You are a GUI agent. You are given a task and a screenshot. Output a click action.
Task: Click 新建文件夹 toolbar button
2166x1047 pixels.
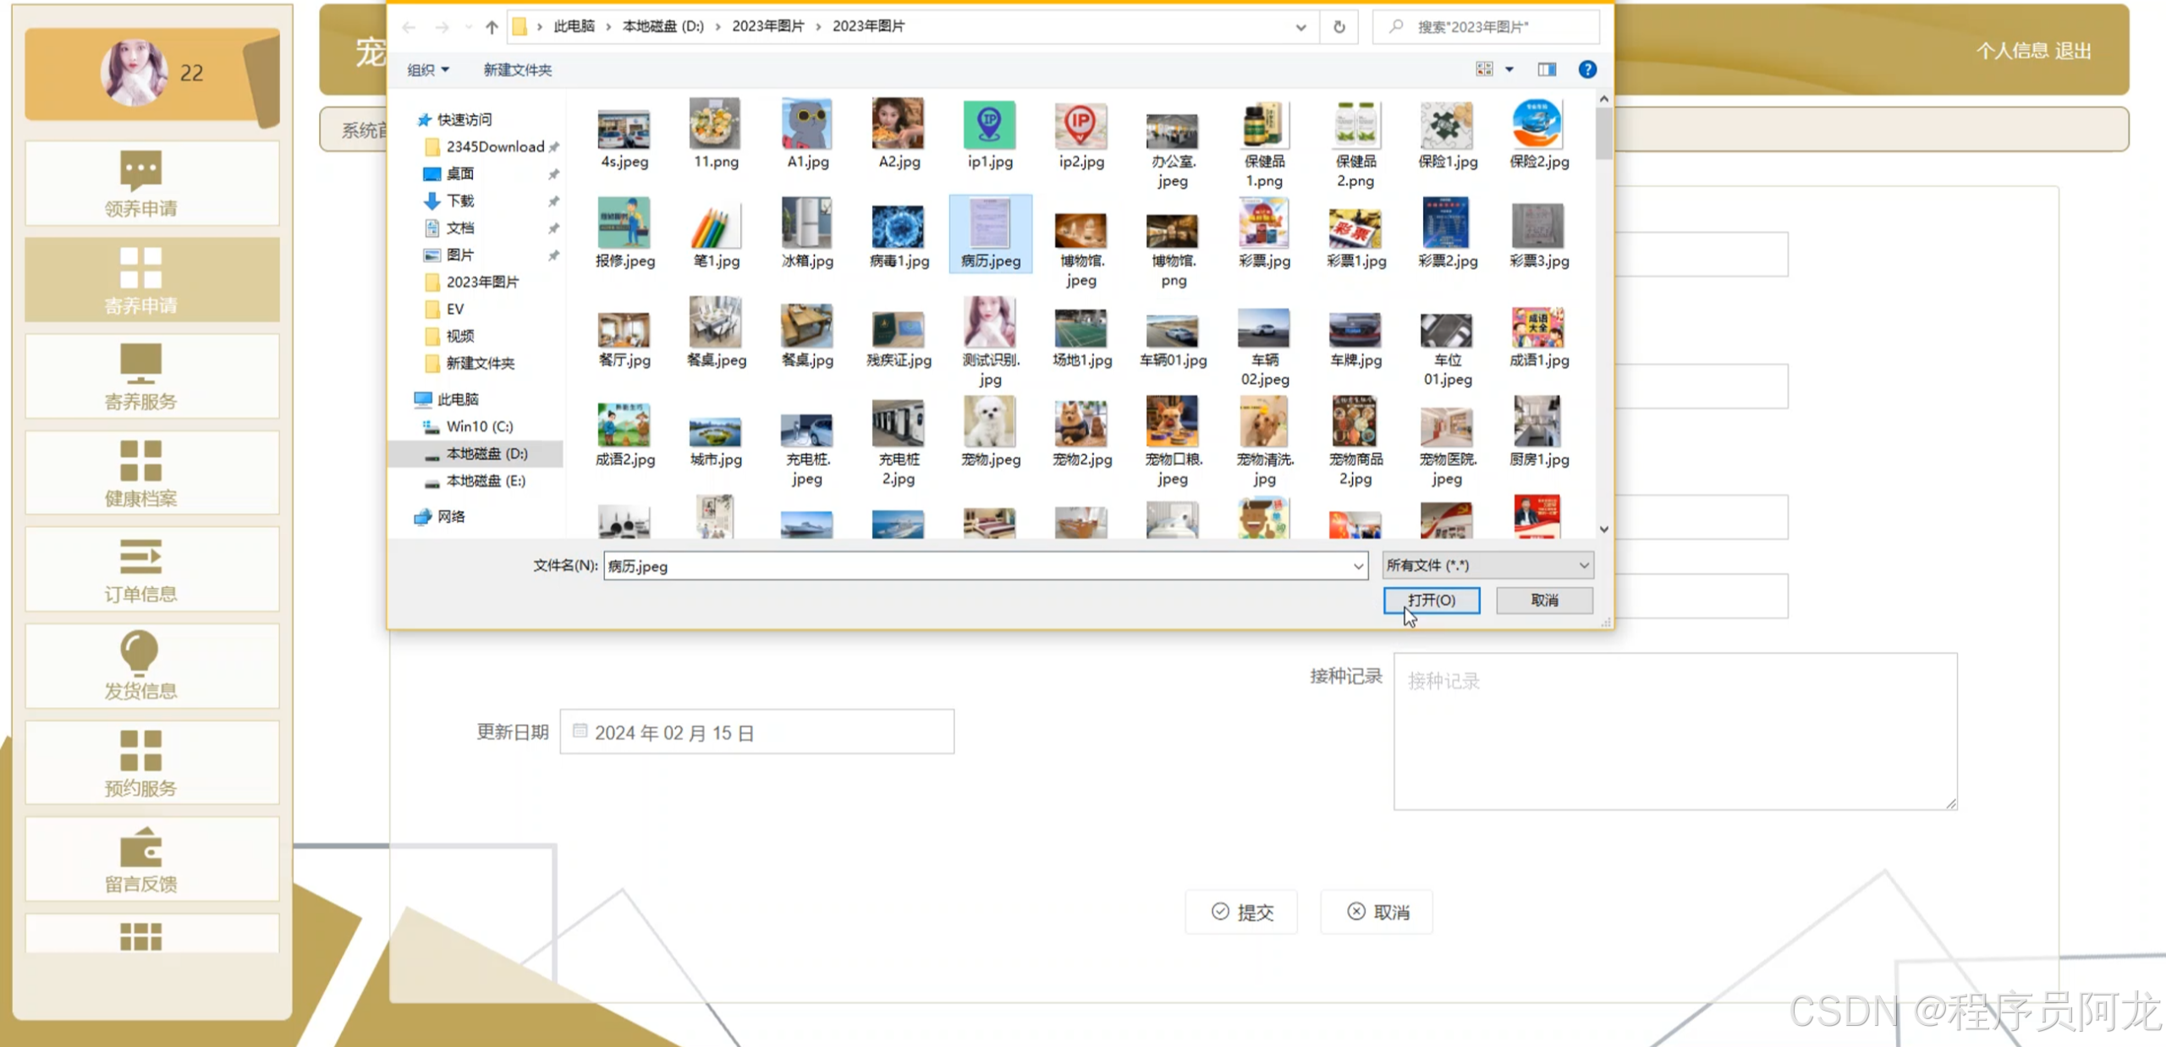[x=517, y=69]
